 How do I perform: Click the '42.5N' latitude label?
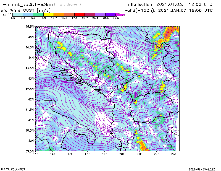coord(30,89)
